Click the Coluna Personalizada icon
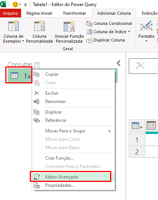The height and width of the screenshot is (200, 158). click(x=40, y=26)
